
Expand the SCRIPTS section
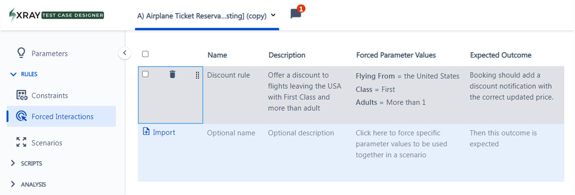pyautogui.click(x=13, y=163)
